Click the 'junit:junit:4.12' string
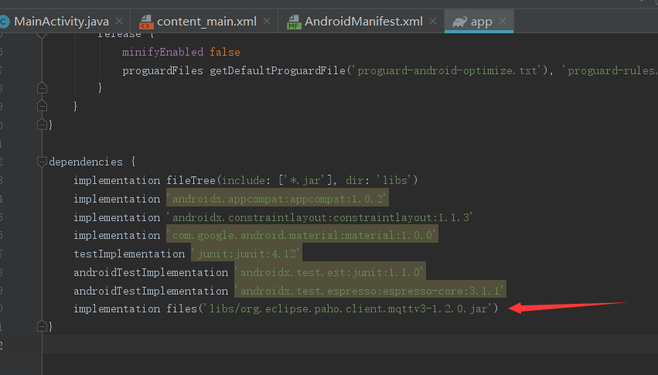This screenshot has width=658, height=375. coord(247,254)
